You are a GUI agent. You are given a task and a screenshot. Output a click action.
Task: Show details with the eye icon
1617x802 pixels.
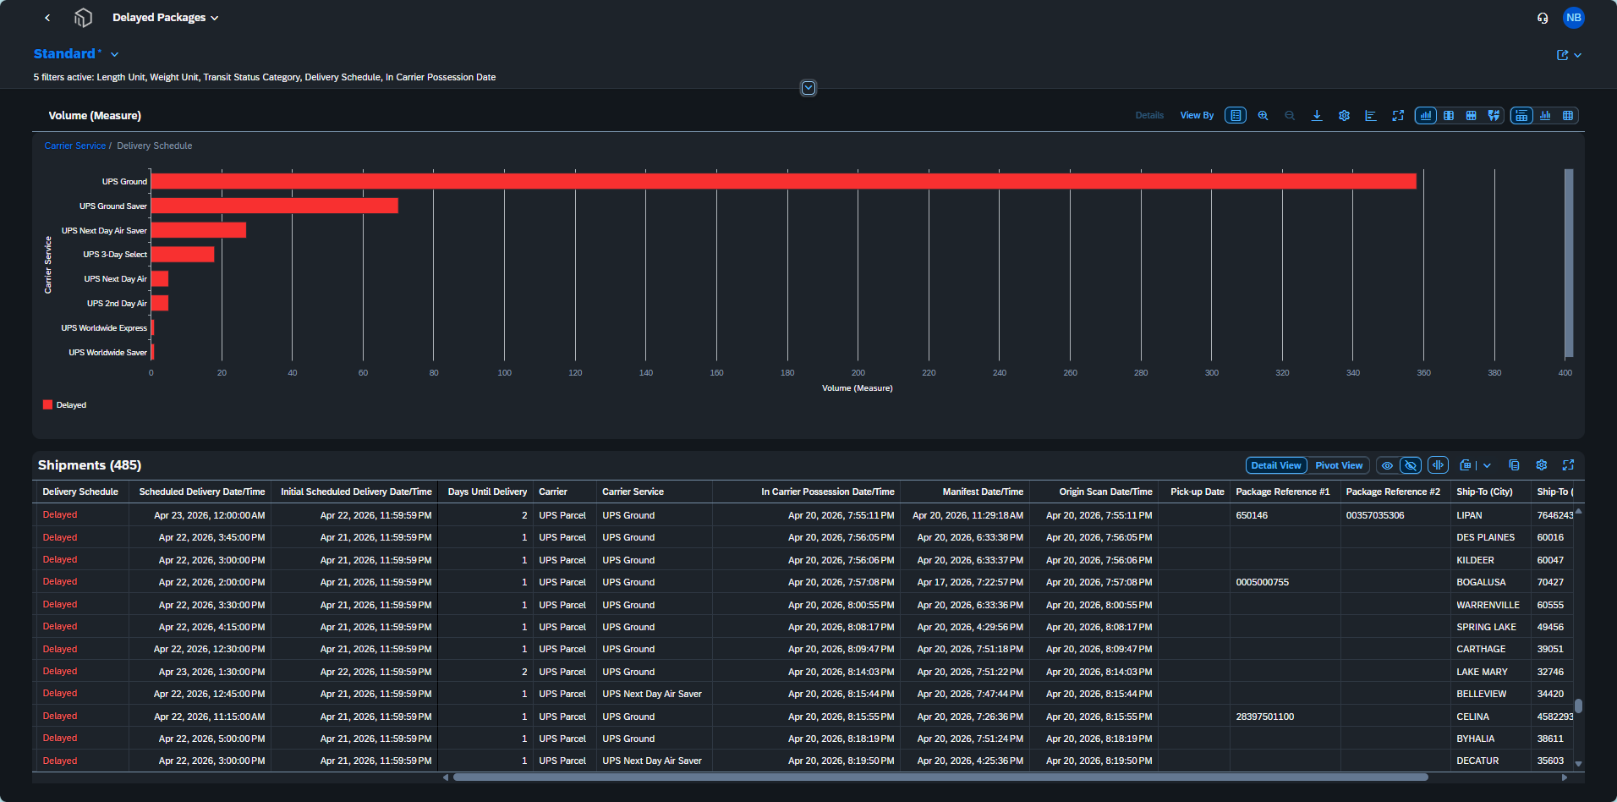[x=1387, y=465]
